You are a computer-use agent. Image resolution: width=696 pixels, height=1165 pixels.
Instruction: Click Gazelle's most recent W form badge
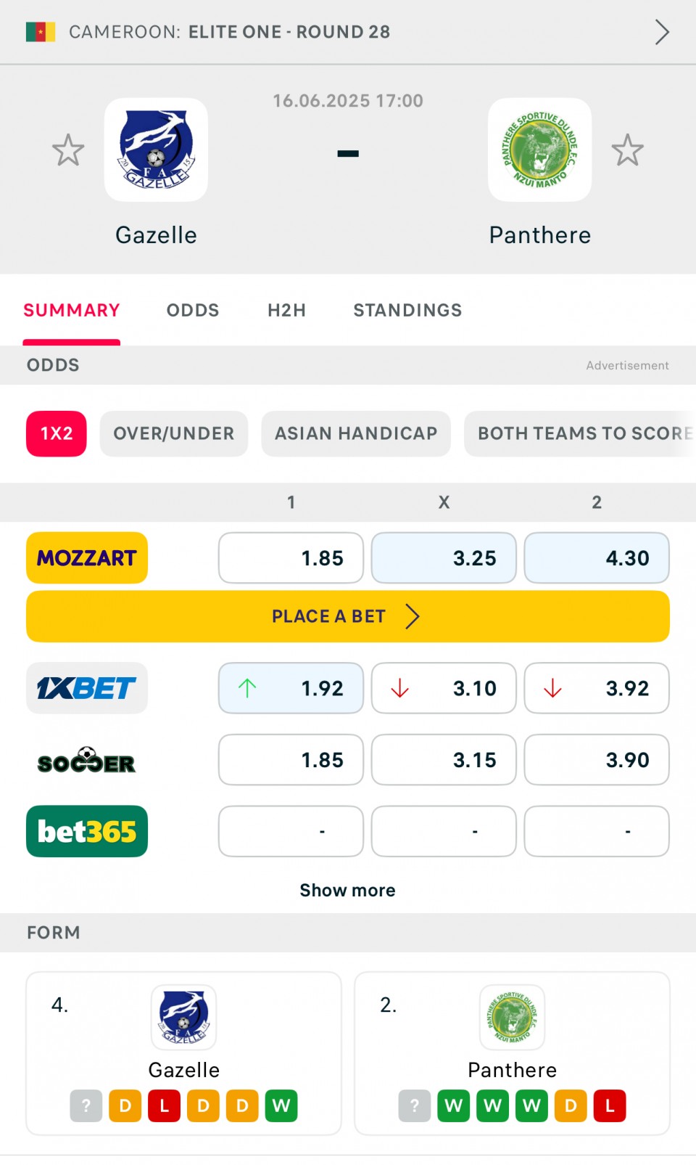tap(281, 1106)
